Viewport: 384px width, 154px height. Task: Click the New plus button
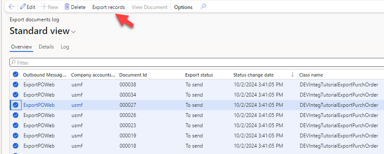pyautogui.click(x=50, y=7)
